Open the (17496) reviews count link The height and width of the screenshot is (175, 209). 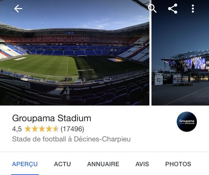tap(72, 129)
